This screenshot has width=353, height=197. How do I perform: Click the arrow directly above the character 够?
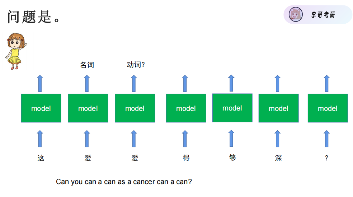[x=231, y=138]
